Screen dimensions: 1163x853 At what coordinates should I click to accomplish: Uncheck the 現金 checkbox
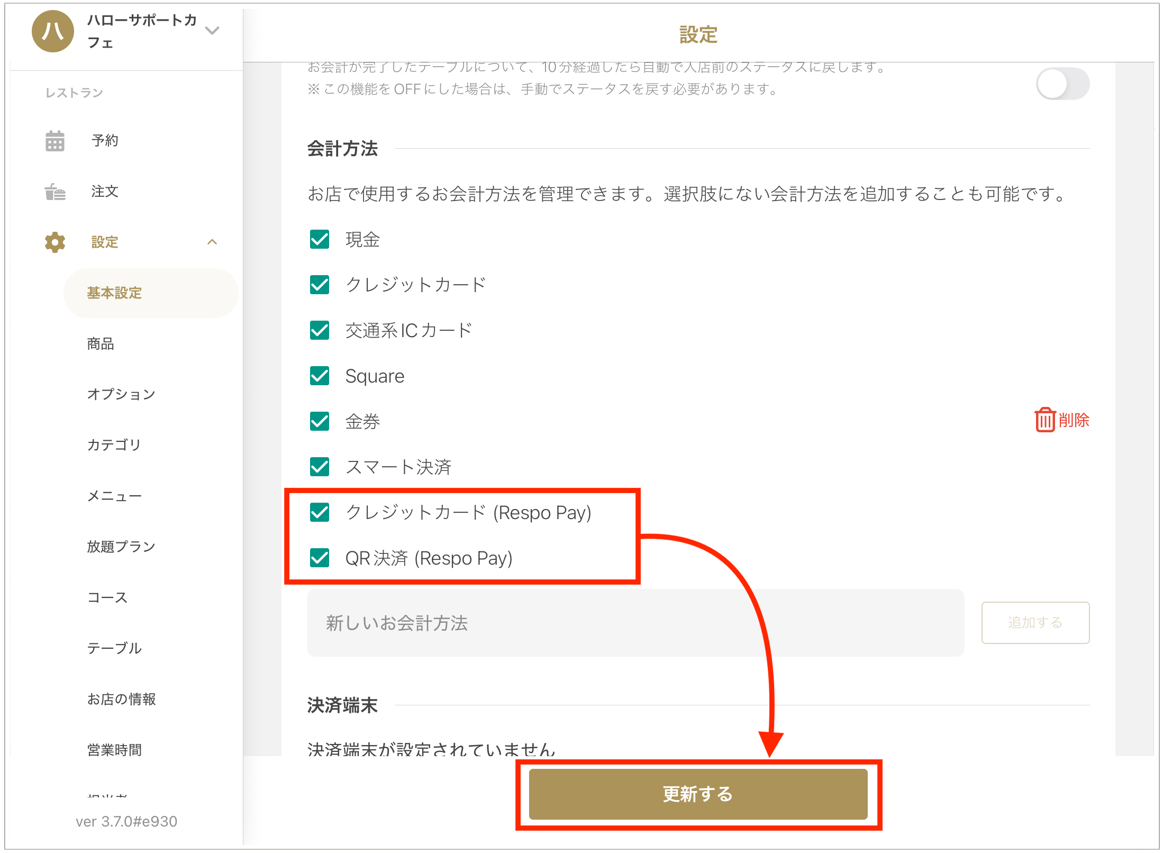[320, 239]
